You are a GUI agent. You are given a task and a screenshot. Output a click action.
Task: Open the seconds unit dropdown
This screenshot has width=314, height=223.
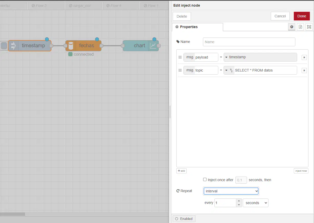pyautogui.click(x=256, y=203)
